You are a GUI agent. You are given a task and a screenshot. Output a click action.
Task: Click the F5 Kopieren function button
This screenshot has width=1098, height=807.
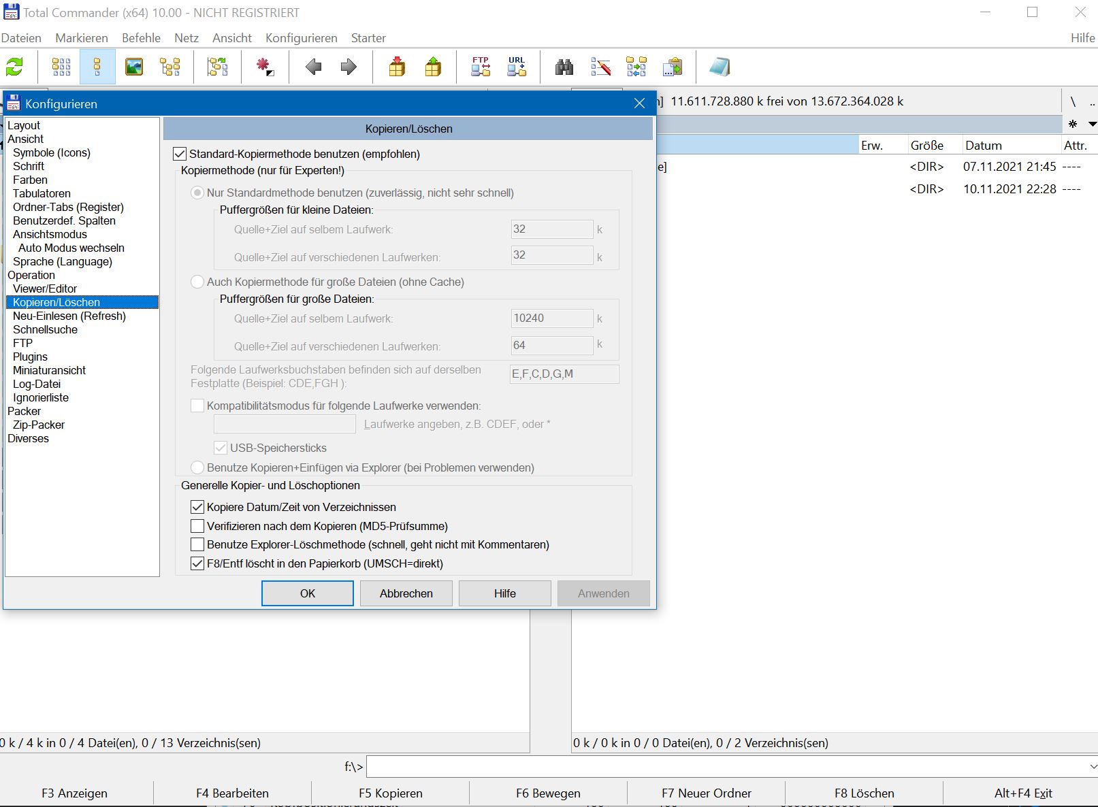click(x=391, y=793)
